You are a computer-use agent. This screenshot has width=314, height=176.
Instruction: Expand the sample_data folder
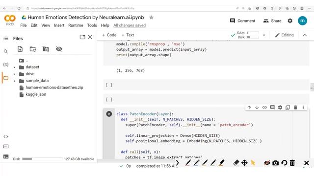[14, 81]
